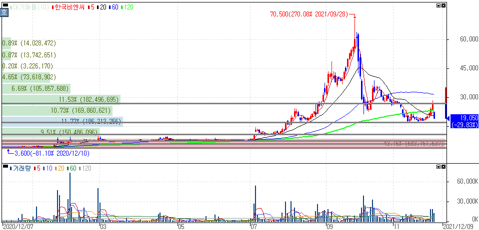Click the 3,600 low price annotation
This screenshot has height=230, width=479.
coord(52,153)
